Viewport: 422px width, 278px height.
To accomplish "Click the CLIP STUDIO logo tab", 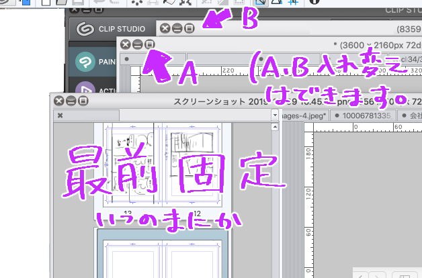I will tap(112, 29).
